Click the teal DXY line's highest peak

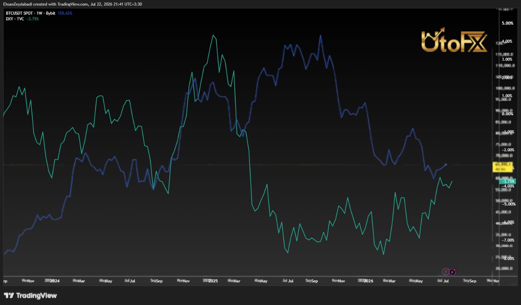(x=213, y=35)
